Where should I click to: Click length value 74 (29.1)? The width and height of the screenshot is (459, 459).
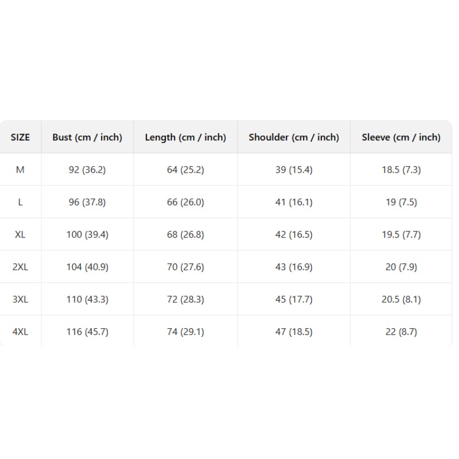pyautogui.click(x=185, y=332)
